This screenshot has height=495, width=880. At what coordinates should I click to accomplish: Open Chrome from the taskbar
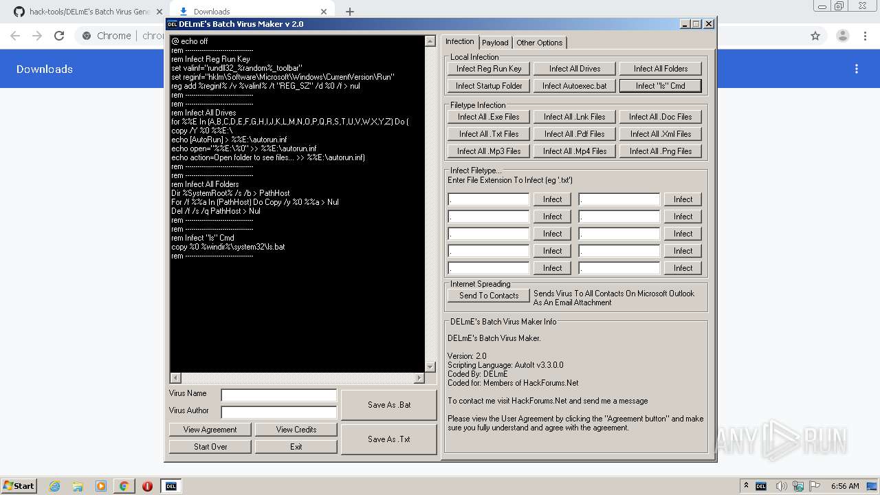point(124,486)
